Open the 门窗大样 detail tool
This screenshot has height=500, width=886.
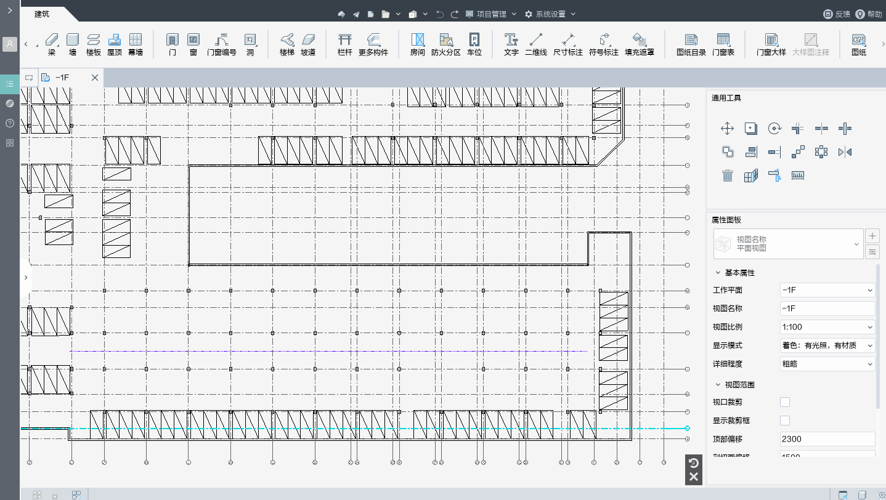pos(771,45)
